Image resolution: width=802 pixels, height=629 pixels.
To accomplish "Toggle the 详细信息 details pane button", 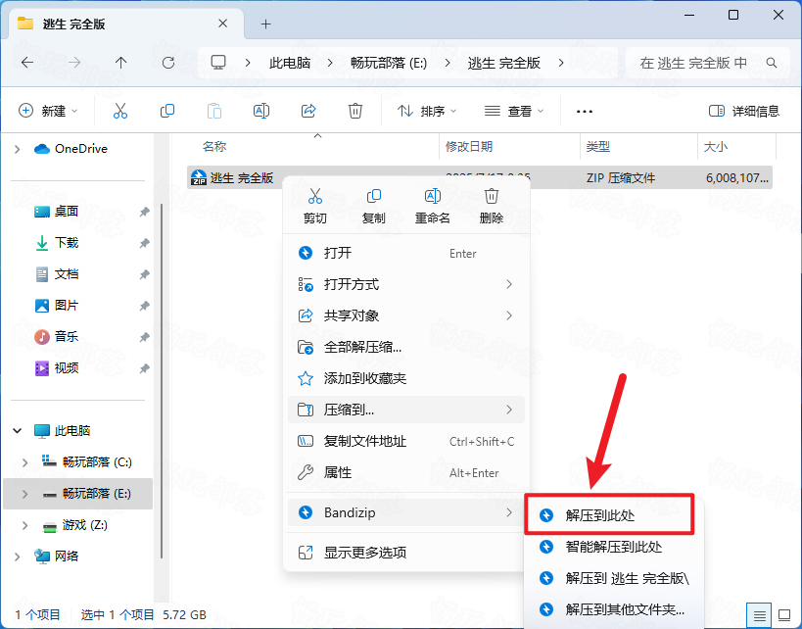I will pos(743,111).
